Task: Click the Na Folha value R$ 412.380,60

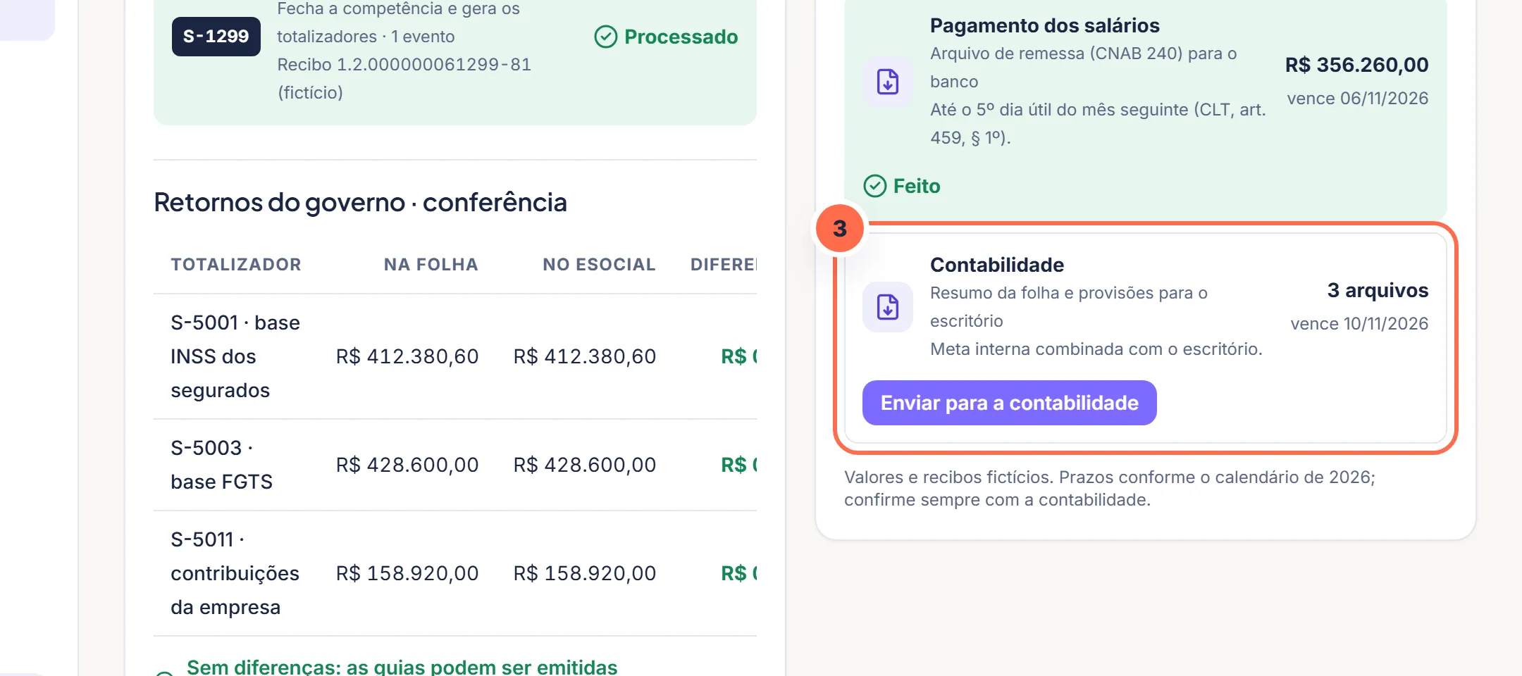Action: click(407, 356)
